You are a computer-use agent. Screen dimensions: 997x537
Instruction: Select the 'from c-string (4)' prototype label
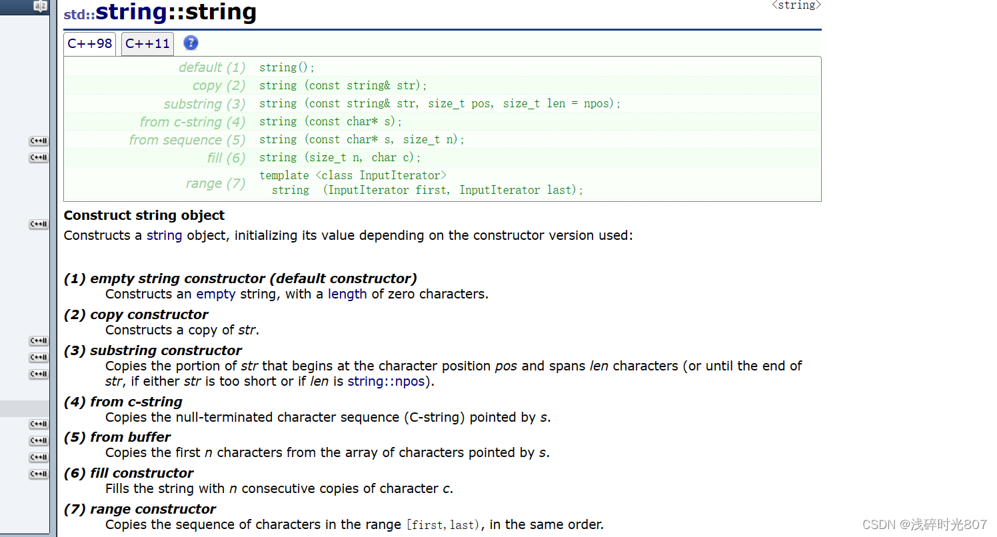pos(193,122)
